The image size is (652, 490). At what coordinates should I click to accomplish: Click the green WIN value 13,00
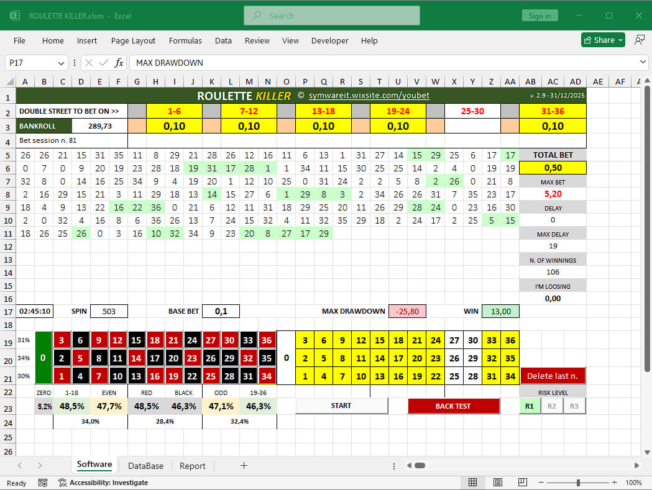pyautogui.click(x=500, y=311)
